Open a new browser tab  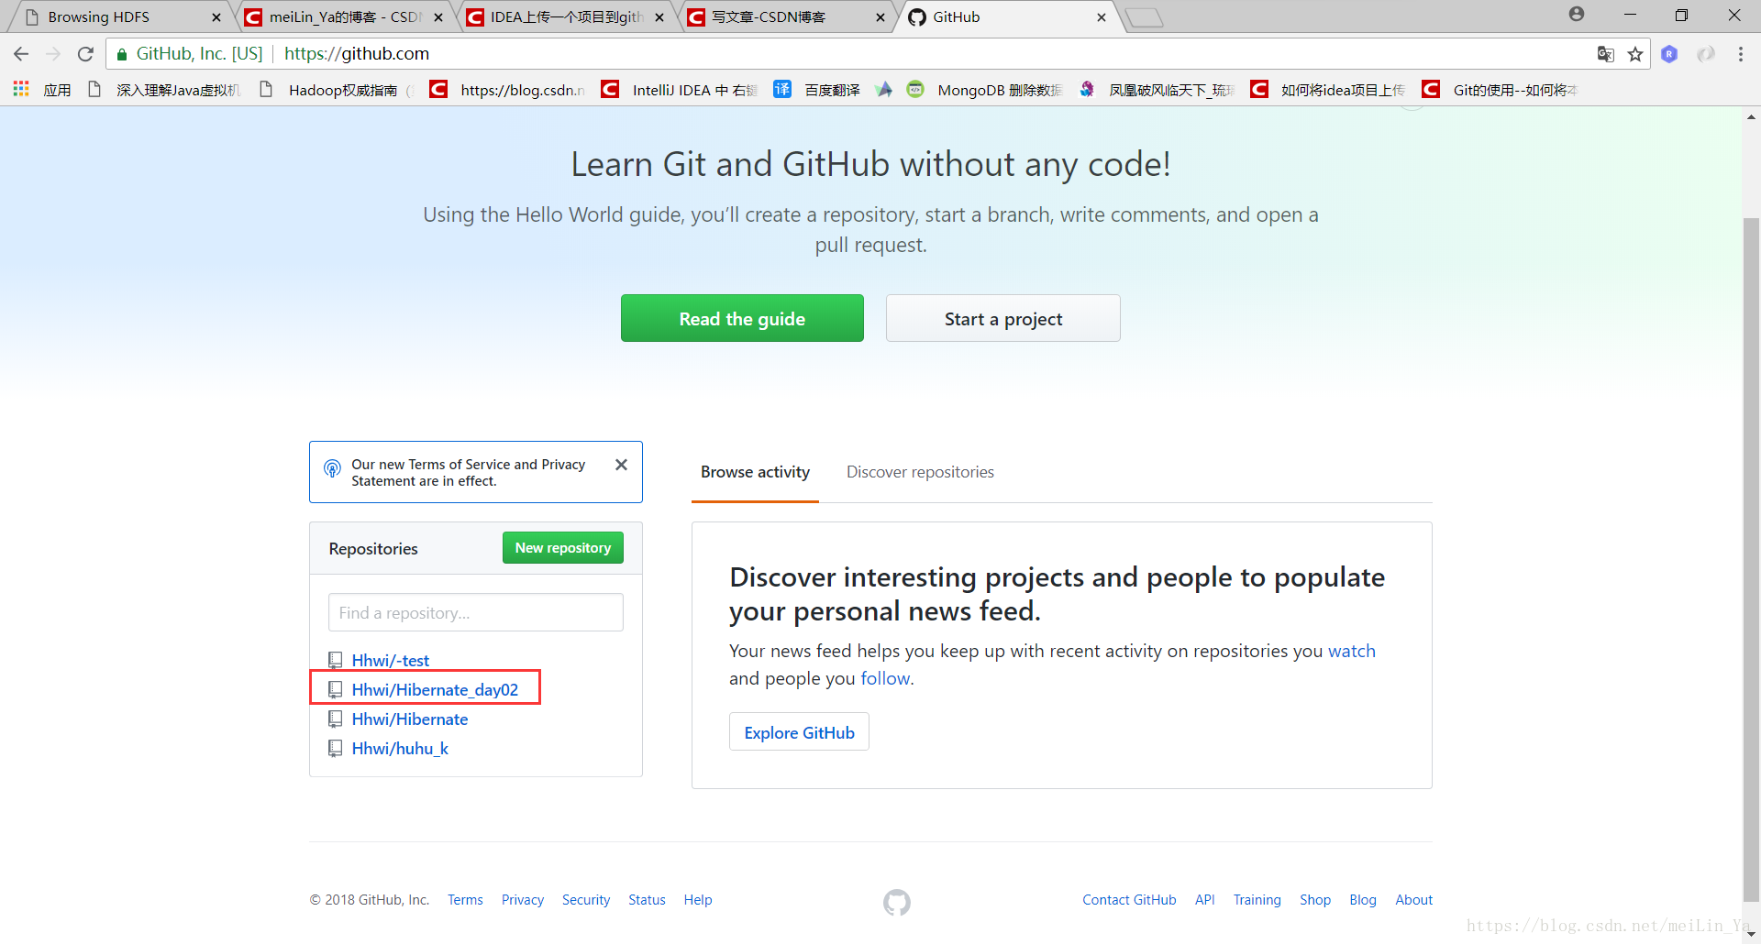click(1144, 17)
